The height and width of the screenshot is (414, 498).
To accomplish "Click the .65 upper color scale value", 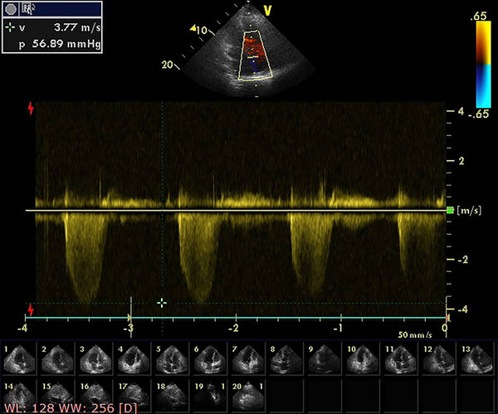I will (x=478, y=16).
